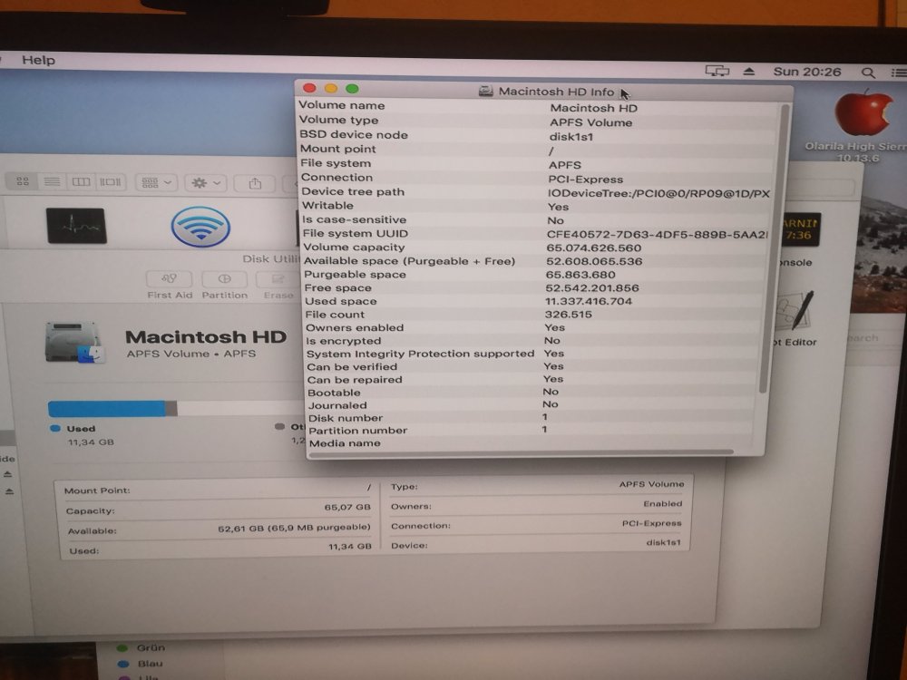Image resolution: width=907 pixels, height=680 pixels.
Task: Switch Finder to list view
Action: click(52, 181)
